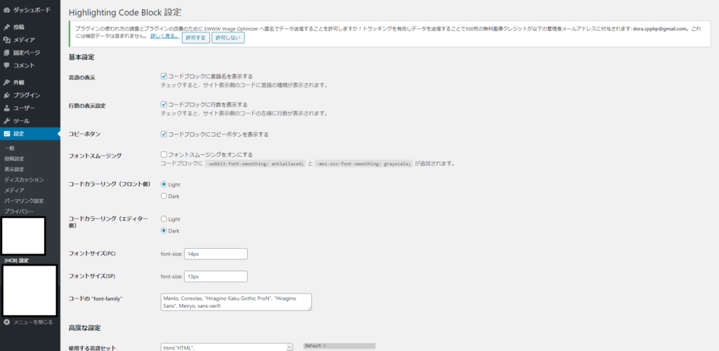719x351 pixels.
Task: Follow 詳しく見る link in notice
Action: tap(164, 36)
